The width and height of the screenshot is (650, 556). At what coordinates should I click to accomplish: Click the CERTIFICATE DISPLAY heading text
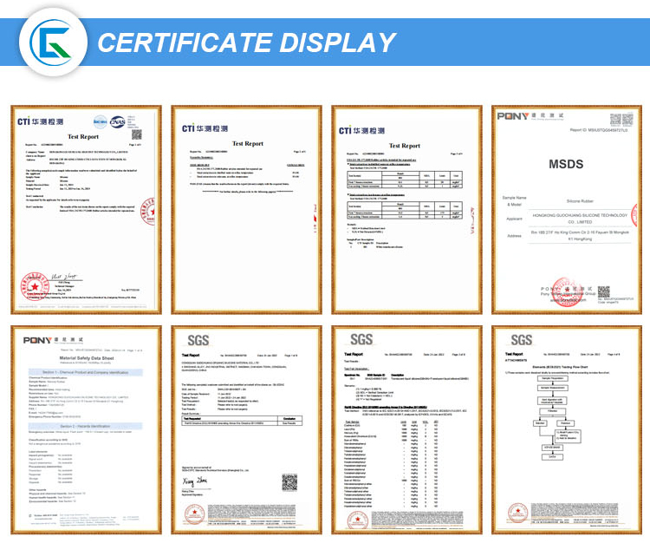pos(246,42)
